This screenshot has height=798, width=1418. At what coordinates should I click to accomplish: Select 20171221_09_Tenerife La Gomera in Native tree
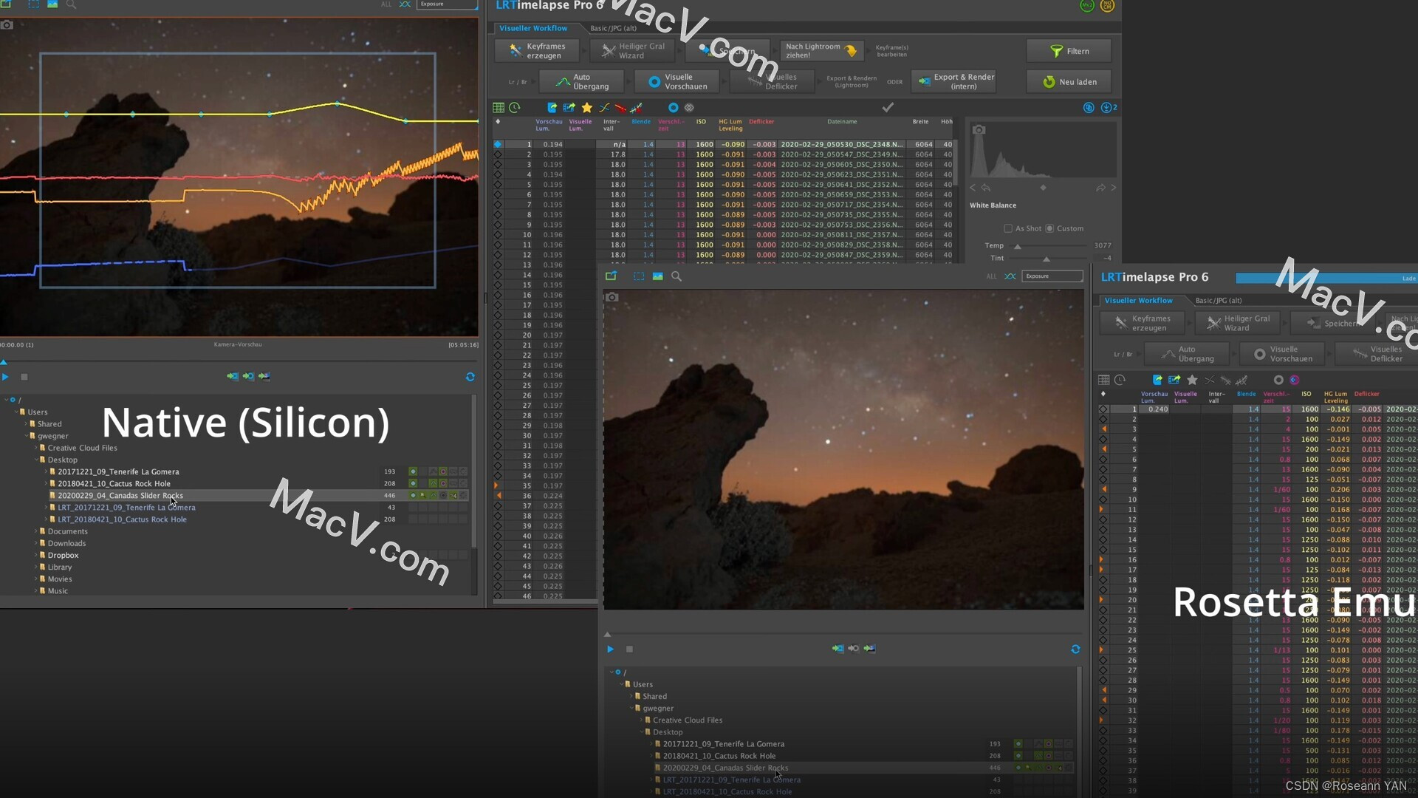pyautogui.click(x=118, y=471)
